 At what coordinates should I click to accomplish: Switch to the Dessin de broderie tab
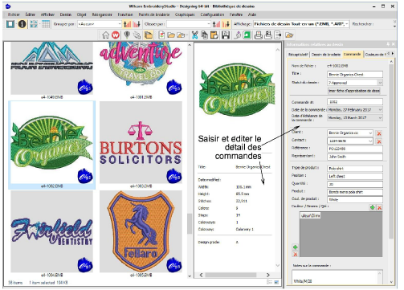point(326,55)
